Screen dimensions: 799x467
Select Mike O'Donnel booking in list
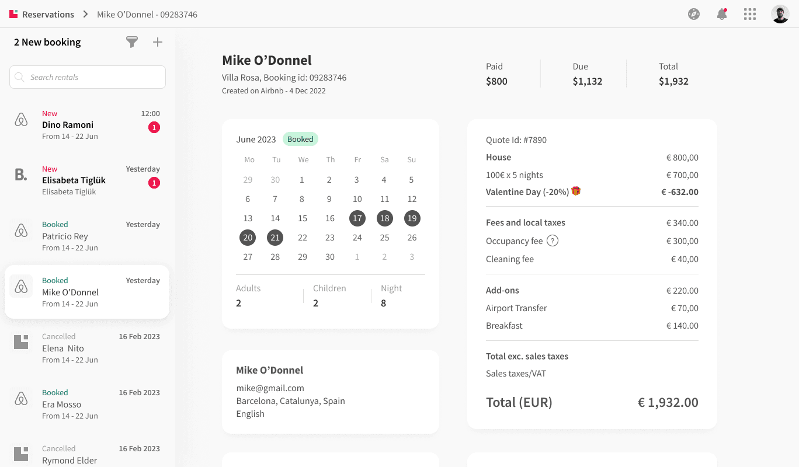(x=87, y=292)
